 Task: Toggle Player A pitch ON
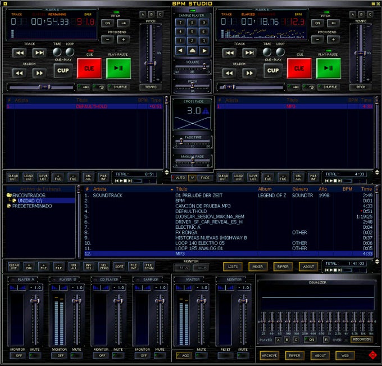pyautogui.click(x=108, y=23)
